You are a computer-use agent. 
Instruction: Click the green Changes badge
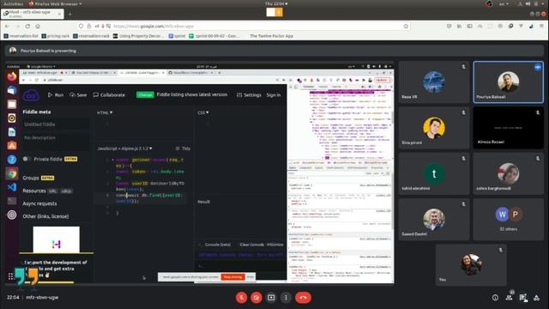click(145, 95)
